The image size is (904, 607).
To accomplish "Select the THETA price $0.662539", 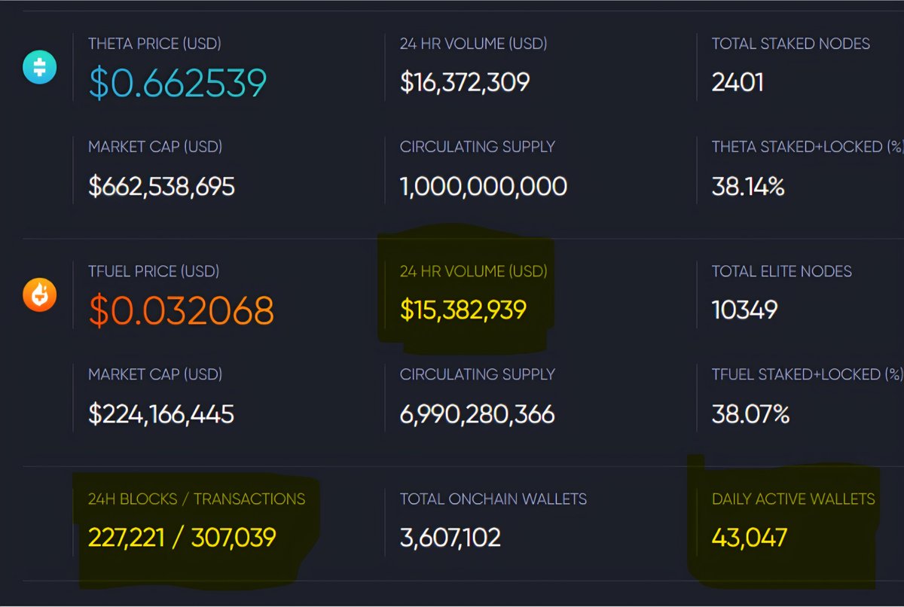I will (x=178, y=83).
